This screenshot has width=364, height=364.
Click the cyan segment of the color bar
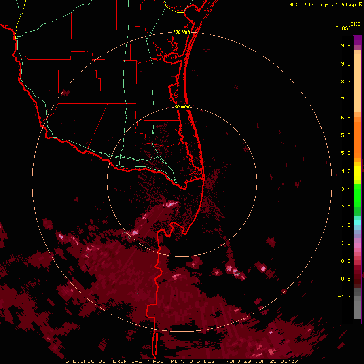tap(357, 222)
